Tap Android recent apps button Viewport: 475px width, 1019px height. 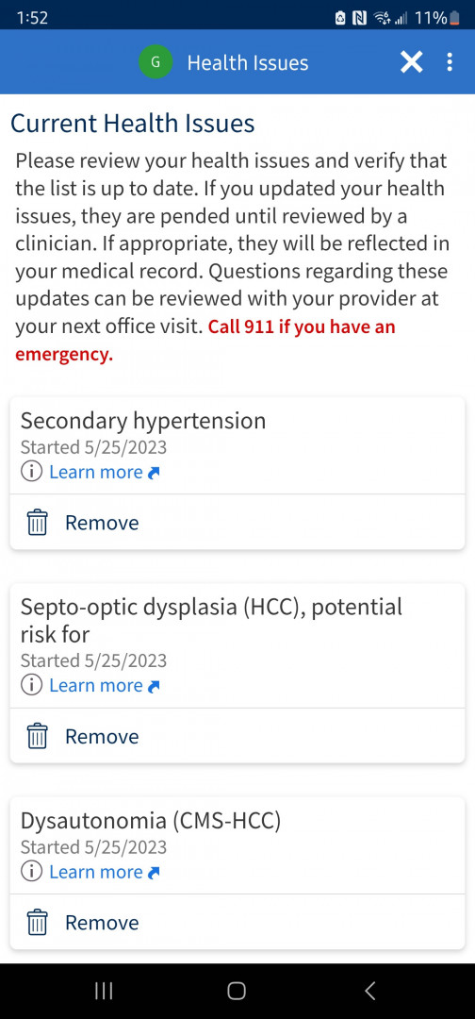coord(104,991)
